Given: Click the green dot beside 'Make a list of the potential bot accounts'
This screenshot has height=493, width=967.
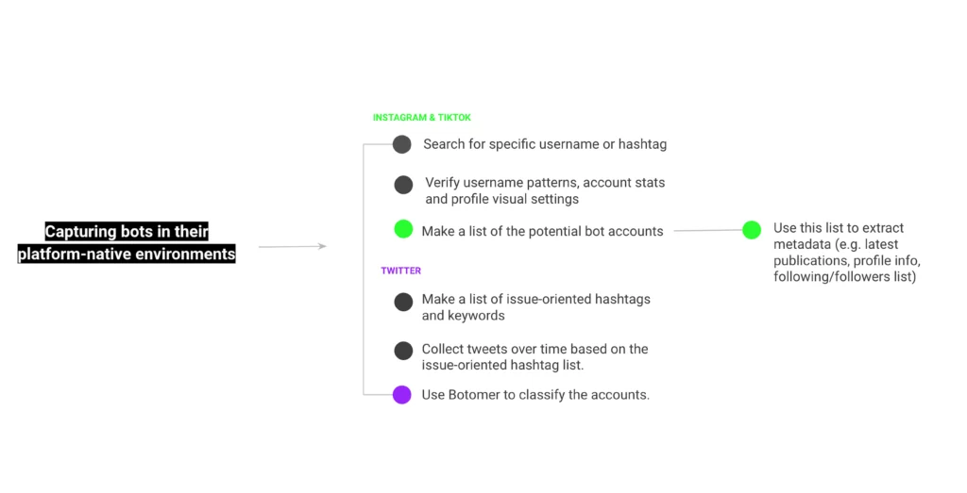Looking at the screenshot, I should point(403,229).
